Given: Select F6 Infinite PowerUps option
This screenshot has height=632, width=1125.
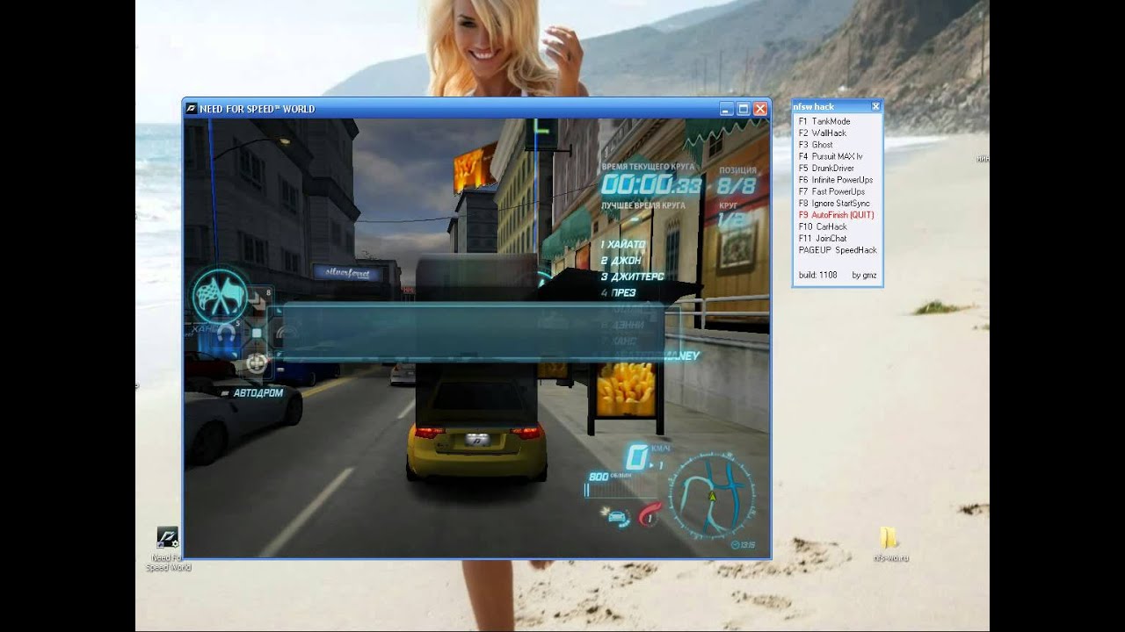Looking at the screenshot, I should [x=836, y=180].
